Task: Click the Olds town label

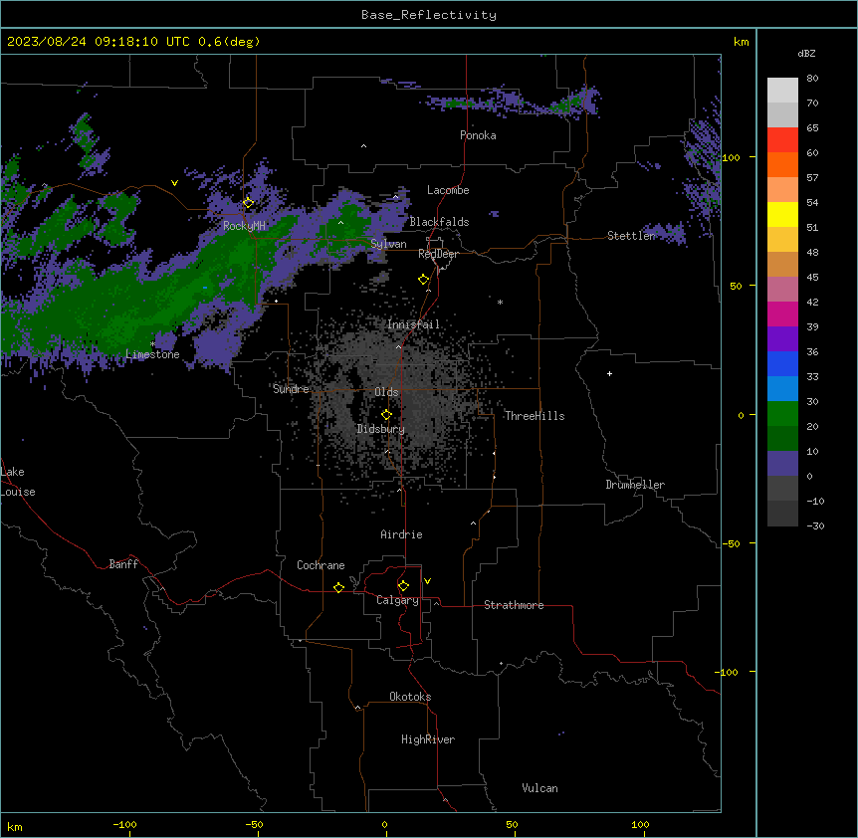Action: click(386, 392)
